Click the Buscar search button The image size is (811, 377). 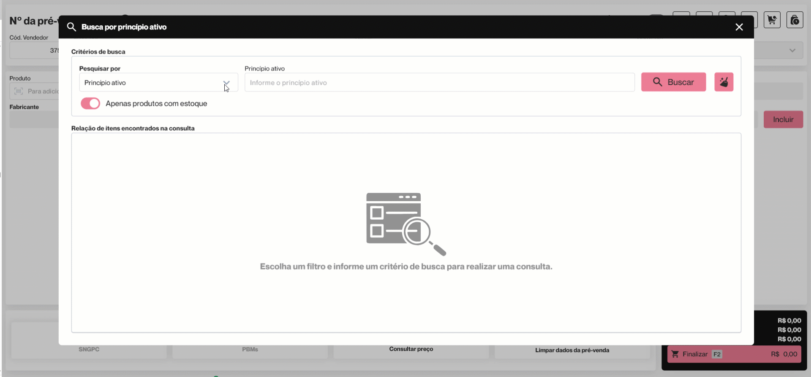point(674,82)
